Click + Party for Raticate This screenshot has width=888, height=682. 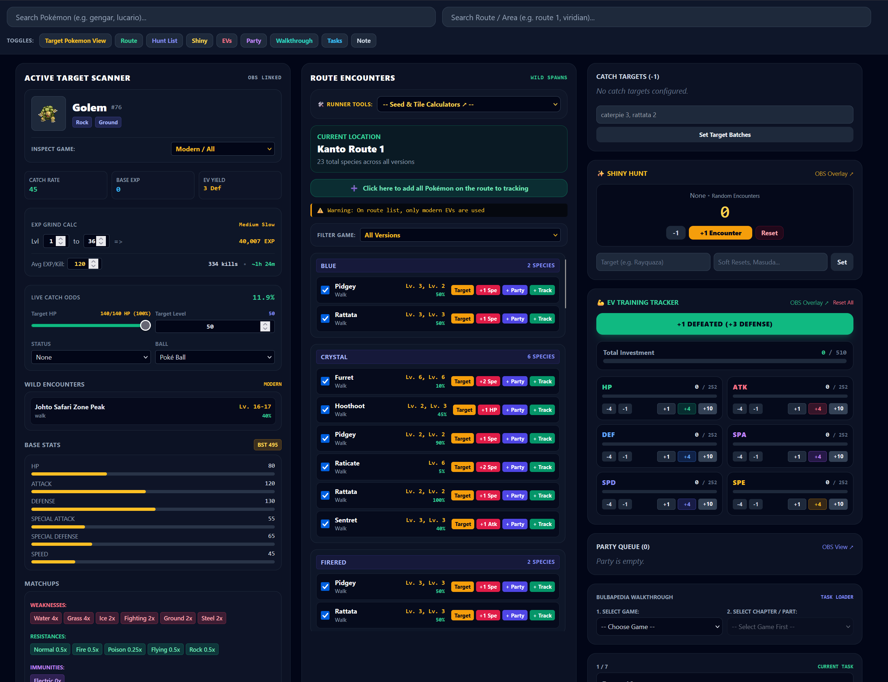(515, 467)
